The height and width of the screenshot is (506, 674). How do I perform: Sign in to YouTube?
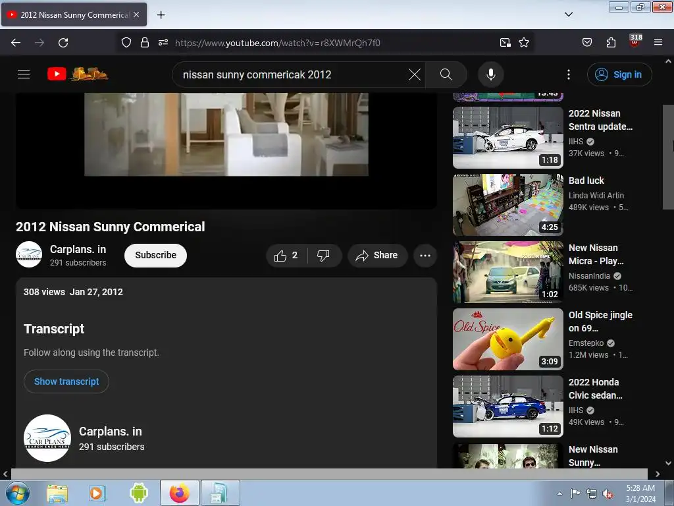coord(619,74)
